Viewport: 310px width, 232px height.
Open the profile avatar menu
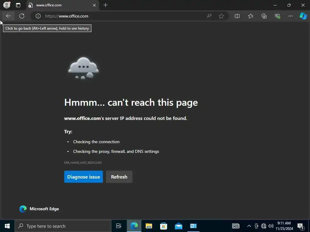point(7,5)
